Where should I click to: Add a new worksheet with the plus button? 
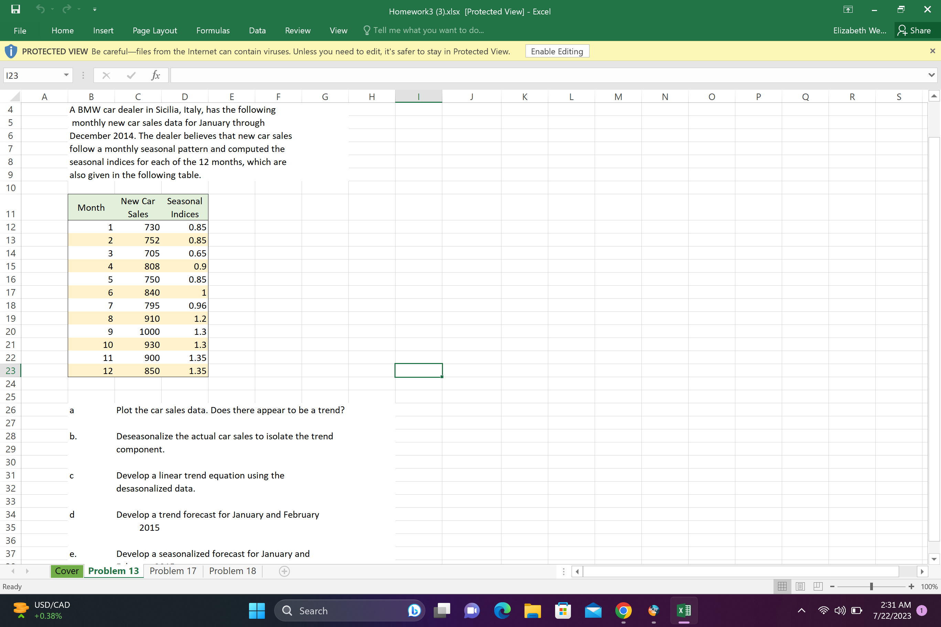284,571
